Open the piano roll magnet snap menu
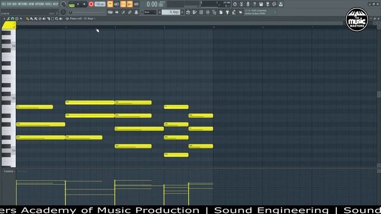Screen dimensions: 381x214 point(13,18)
